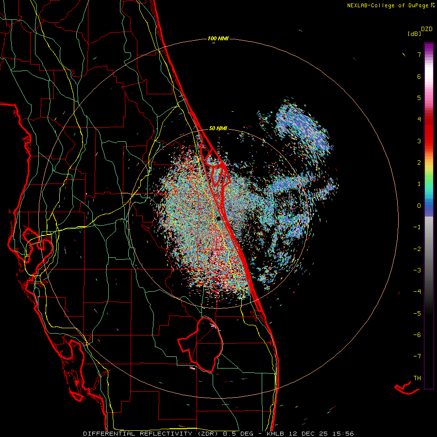Click the blue band of the color bar
This screenshot has width=437, height=437.
coord(429,207)
